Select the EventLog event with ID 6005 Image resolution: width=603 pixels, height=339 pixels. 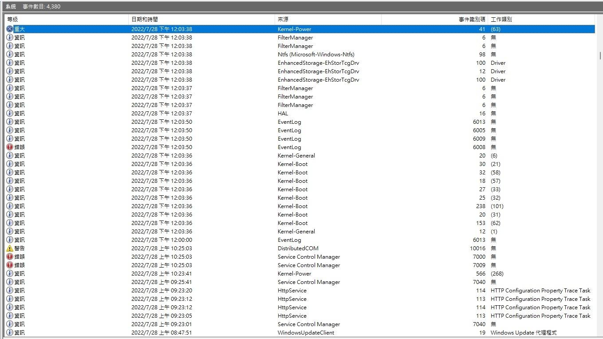click(x=289, y=130)
